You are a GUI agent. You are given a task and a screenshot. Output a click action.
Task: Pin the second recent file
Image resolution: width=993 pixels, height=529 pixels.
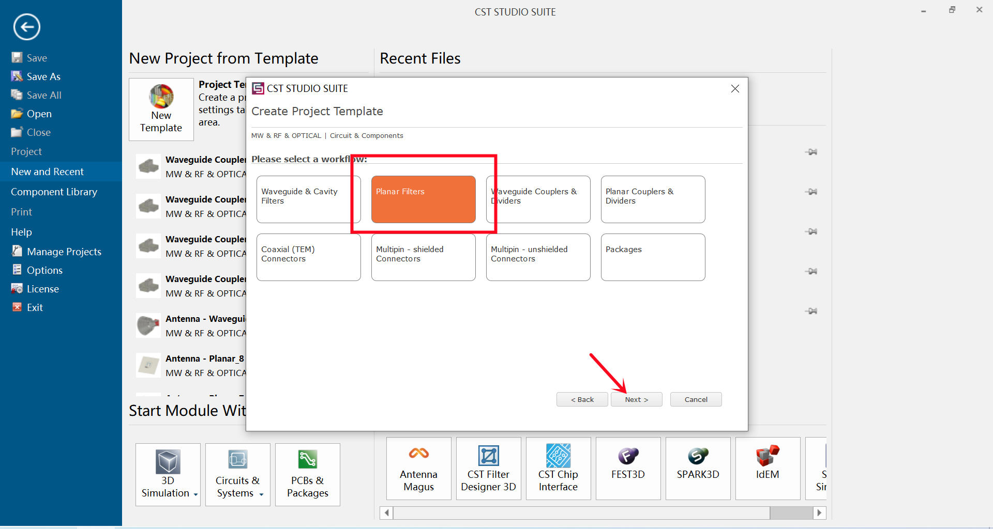[x=811, y=192]
